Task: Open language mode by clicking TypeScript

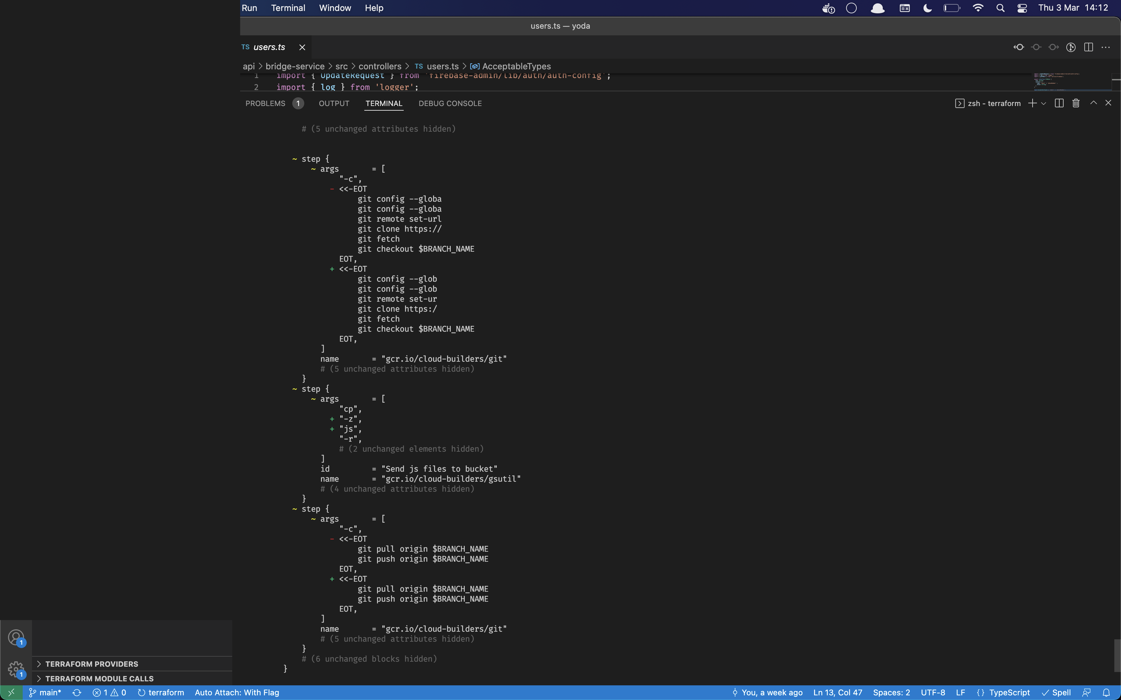Action: (1010, 692)
